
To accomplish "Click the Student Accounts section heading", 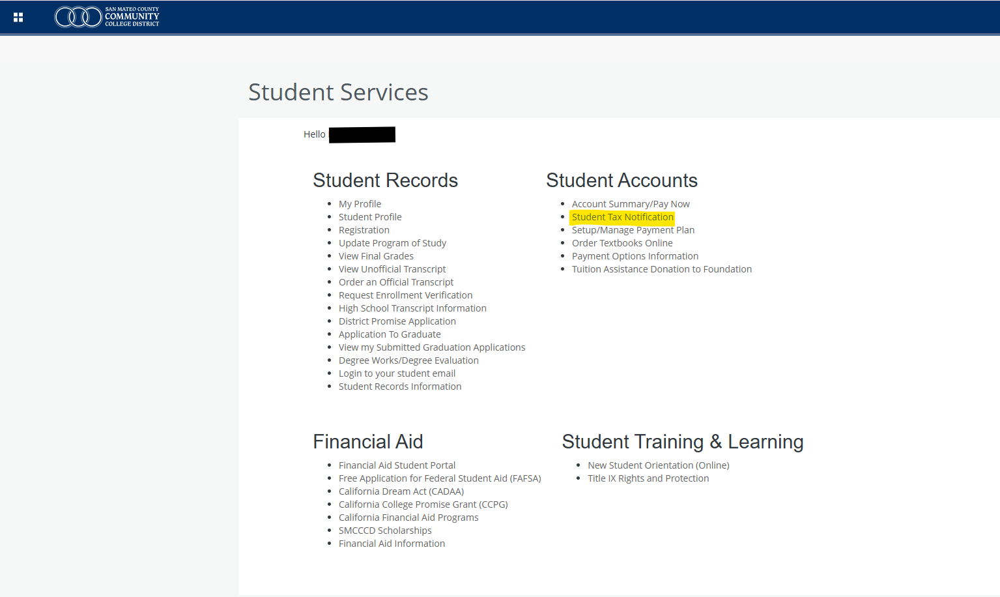I will [x=621, y=180].
